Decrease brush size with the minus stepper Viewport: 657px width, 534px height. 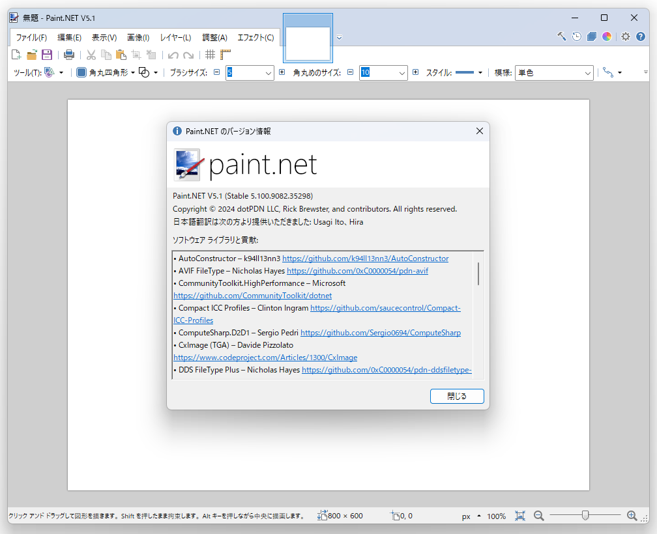point(216,72)
